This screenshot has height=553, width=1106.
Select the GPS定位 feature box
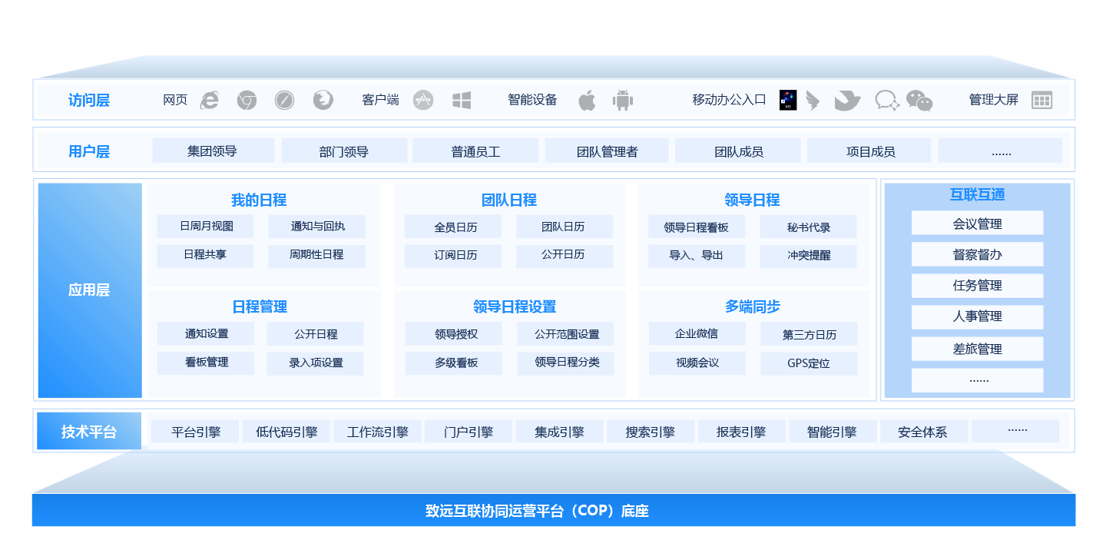[809, 363]
